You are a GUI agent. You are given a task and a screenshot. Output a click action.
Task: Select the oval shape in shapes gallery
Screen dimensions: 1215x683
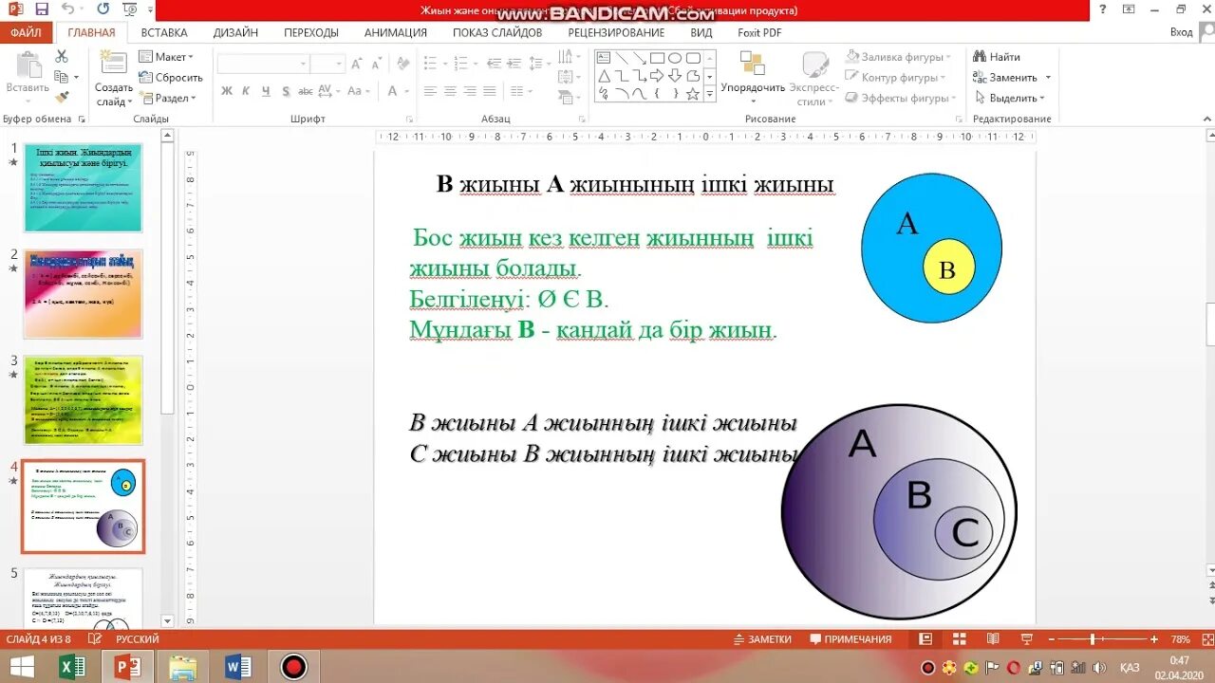675,58
